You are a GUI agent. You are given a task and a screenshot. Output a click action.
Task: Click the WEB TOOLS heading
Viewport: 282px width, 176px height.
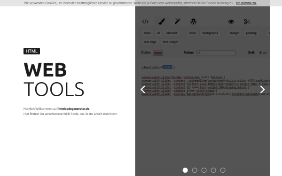pos(54,79)
